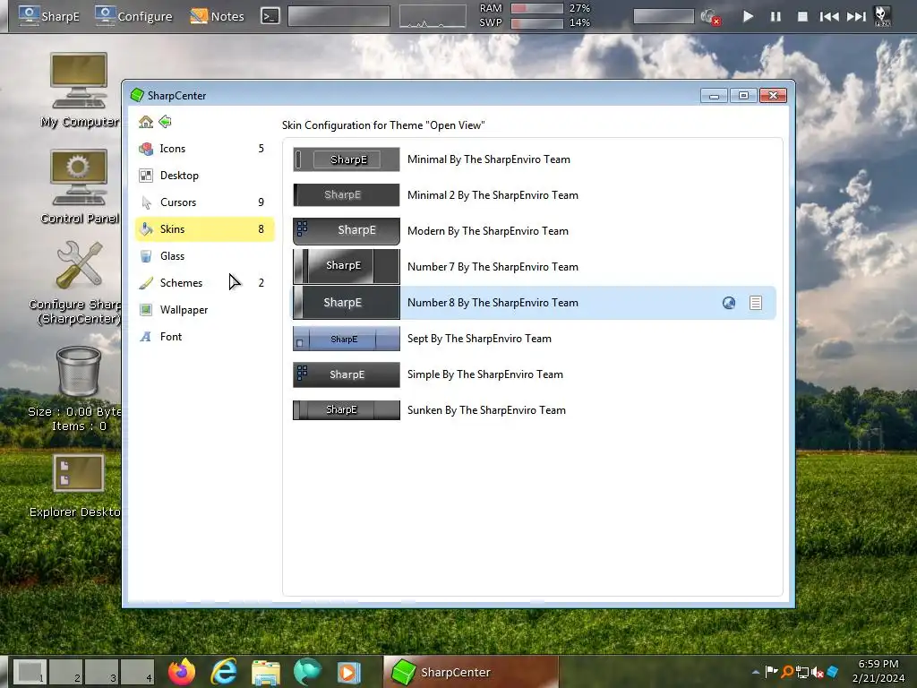The height and width of the screenshot is (688, 917).
Task: Adjust the volume slider in the top bar
Action: [664, 16]
